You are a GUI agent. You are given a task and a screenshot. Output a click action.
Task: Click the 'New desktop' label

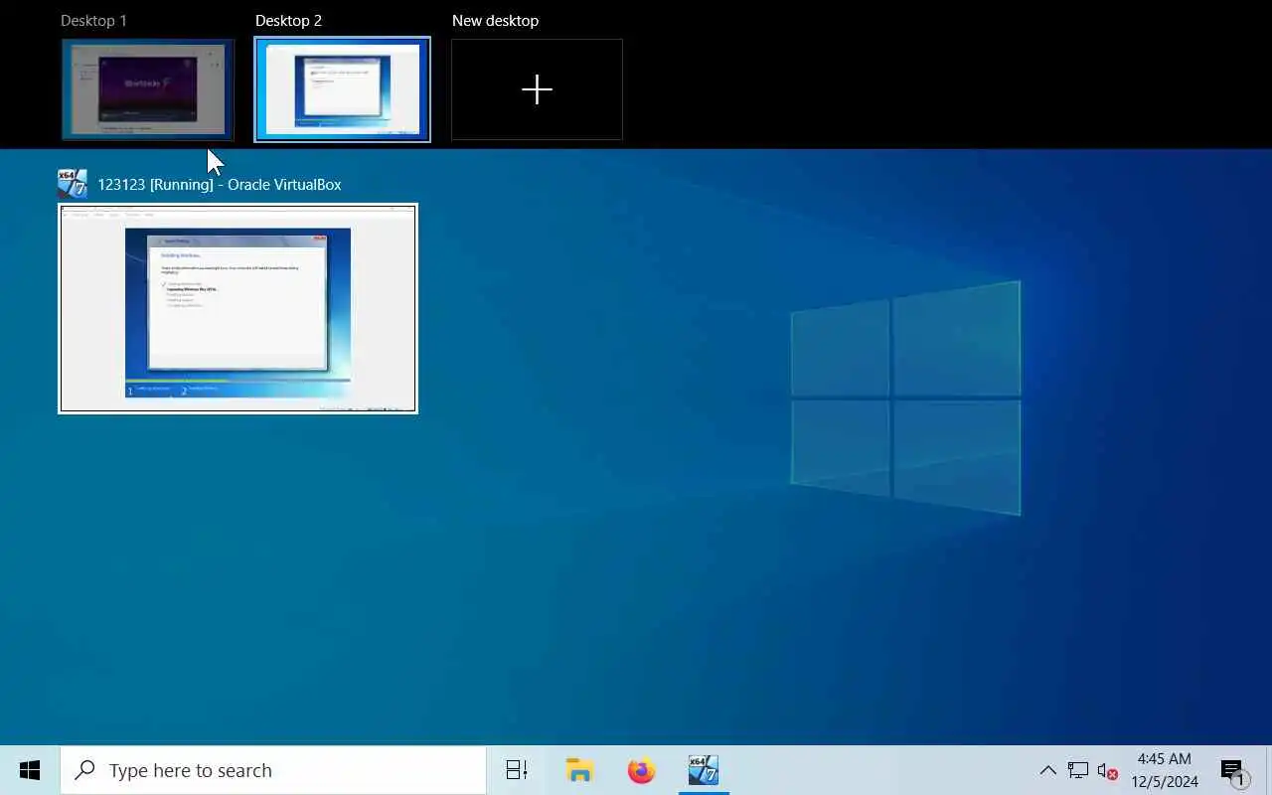click(x=495, y=21)
